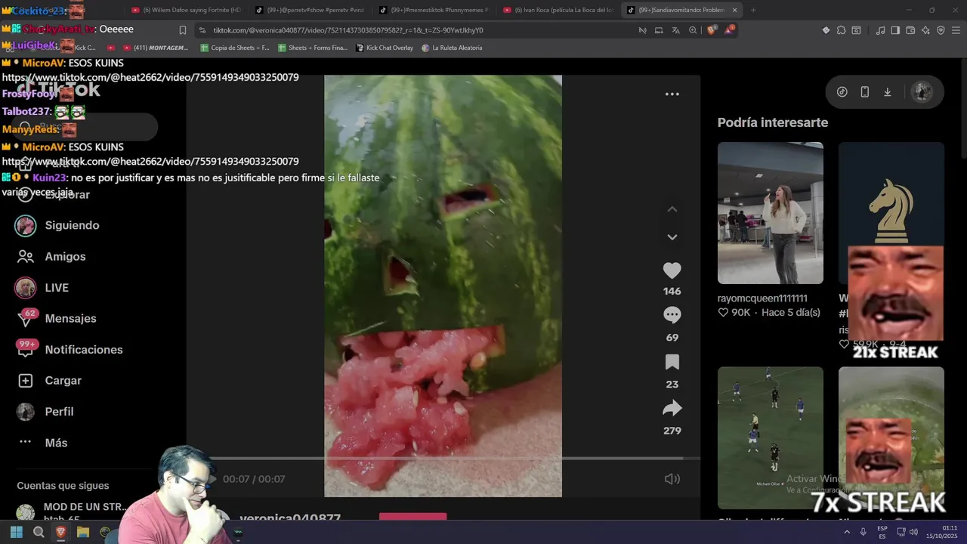Mute the video with the speaker icon
Viewport: 967px width, 544px height.
[672, 479]
